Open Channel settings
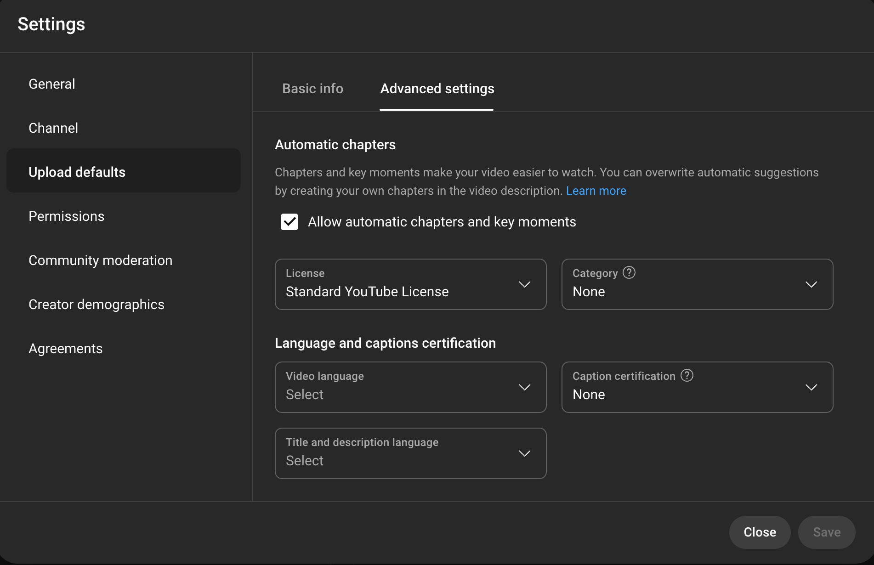This screenshot has width=874, height=565. pyautogui.click(x=53, y=128)
